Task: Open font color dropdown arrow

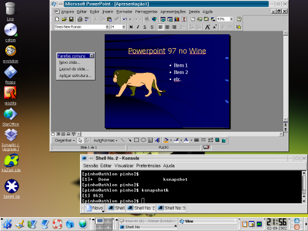Action: (x=191, y=140)
